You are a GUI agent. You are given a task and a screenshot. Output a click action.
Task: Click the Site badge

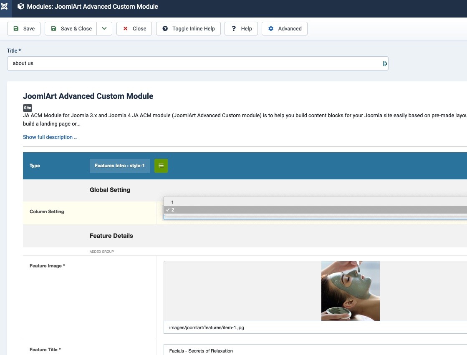[x=28, y=108]
